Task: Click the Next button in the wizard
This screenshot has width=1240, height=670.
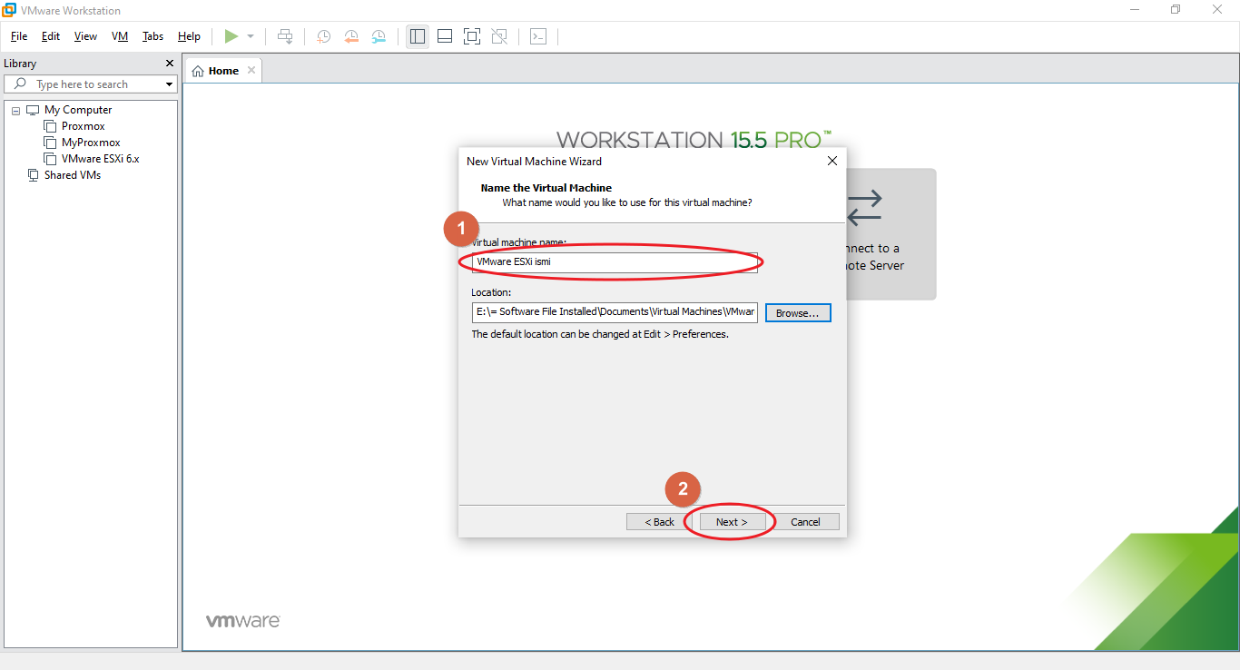Action: 732,521
